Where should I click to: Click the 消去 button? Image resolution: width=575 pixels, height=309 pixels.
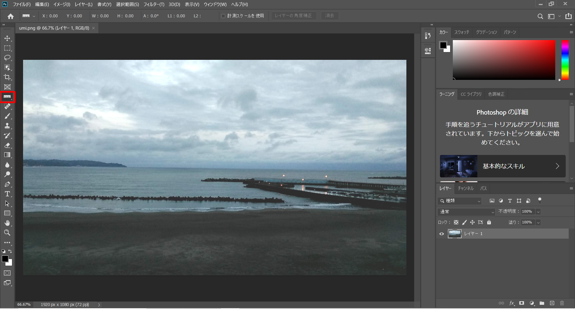pyautogui.click(x=330, y=16)
